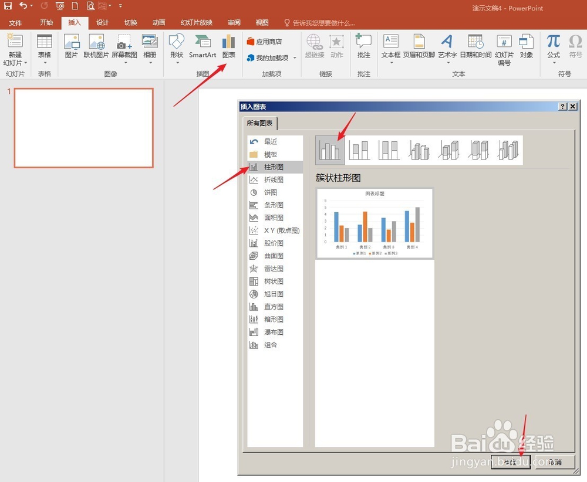The height and width of the screenshot is (482, 587).
Task: Select Waterfall (瀑布图) chart category
Action: pos(275,332)
